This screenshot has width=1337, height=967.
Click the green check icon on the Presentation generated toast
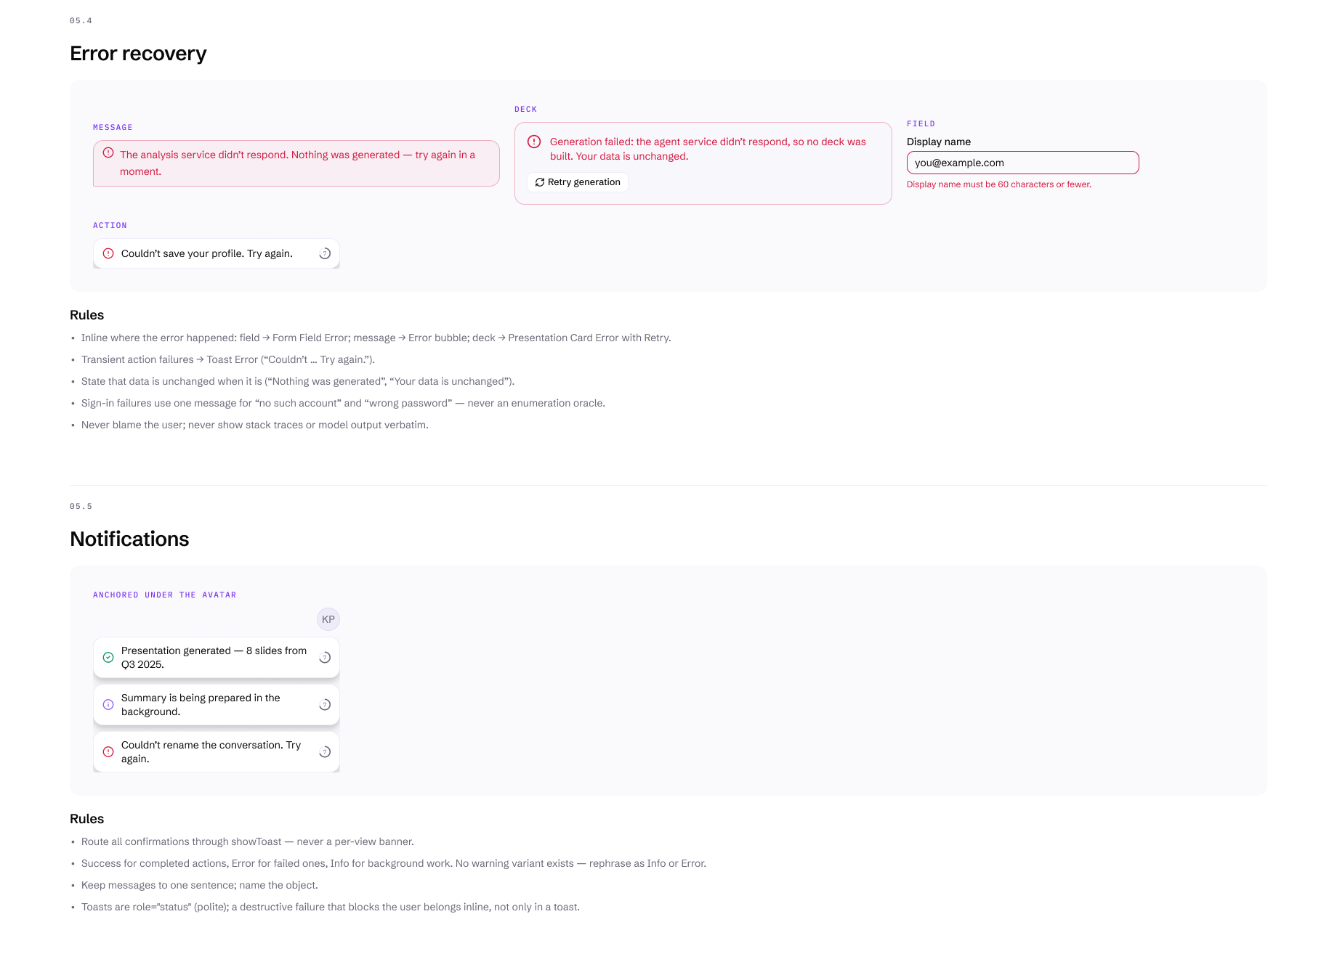click(108, 658)
